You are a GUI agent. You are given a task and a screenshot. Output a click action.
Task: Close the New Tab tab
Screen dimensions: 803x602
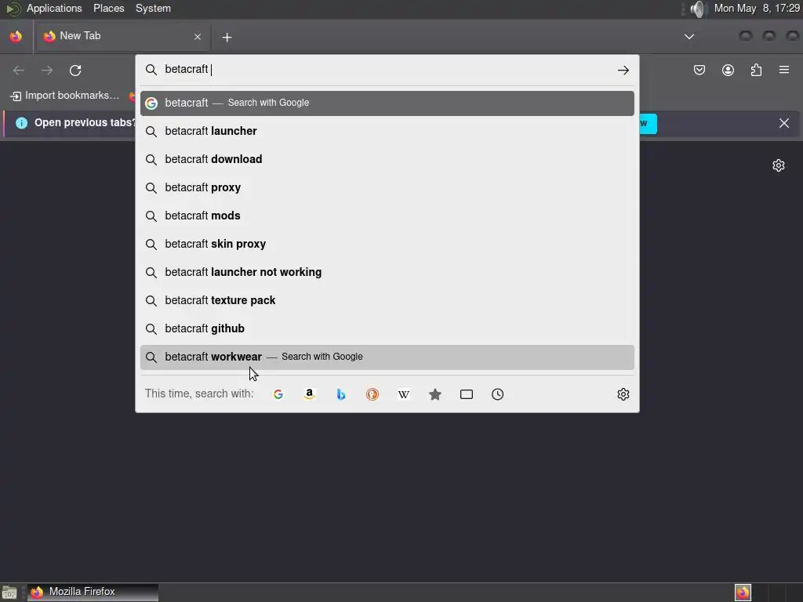pyautogui.click(x=198, y=37)
